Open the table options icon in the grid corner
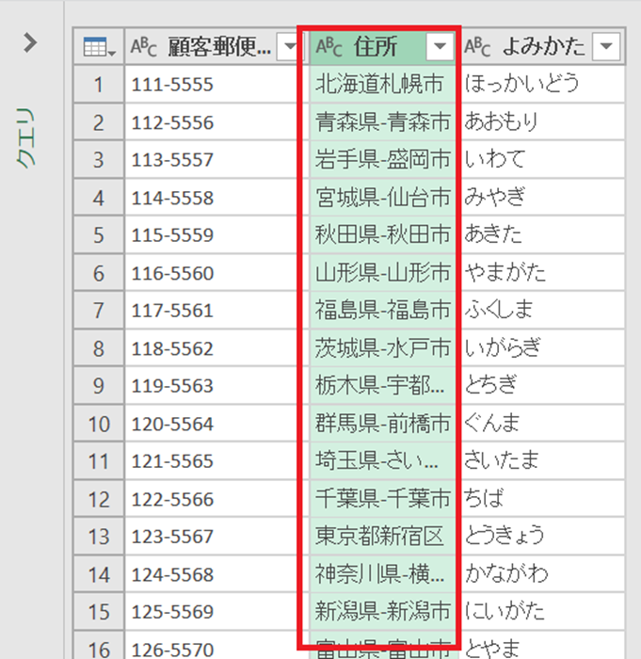The width and height of the screenshot is (641, 659). 97,47
